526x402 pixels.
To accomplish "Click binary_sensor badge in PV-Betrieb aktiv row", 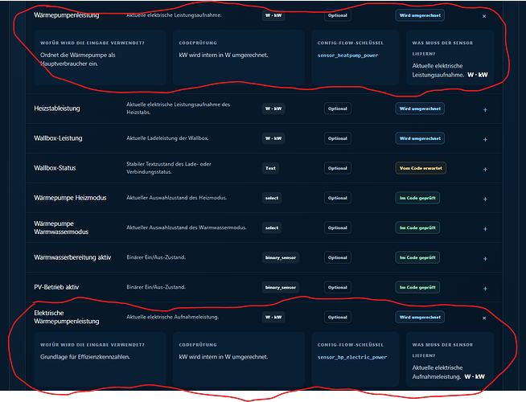I will pos(281,287).
